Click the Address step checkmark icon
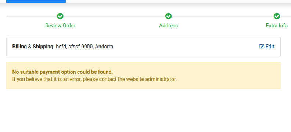Screen dimensions: 291x132 click(169, 16)
